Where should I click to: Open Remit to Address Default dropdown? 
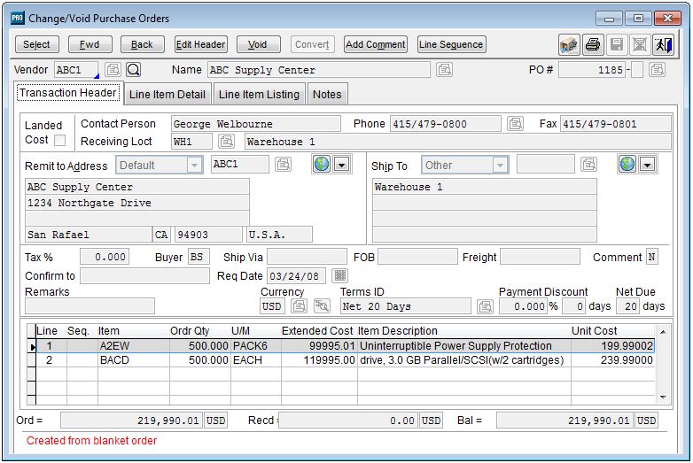point(160,165)
